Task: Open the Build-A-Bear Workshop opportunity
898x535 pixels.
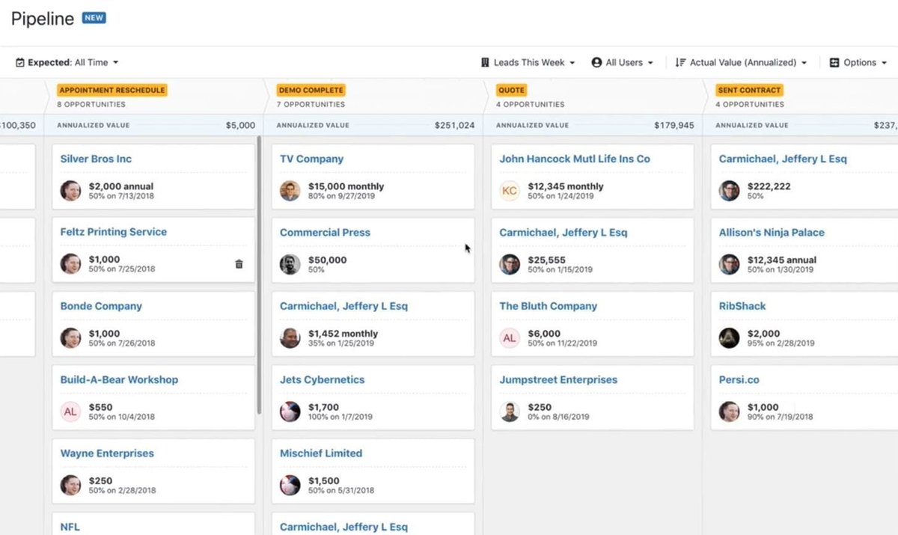Action: [119, 379]
